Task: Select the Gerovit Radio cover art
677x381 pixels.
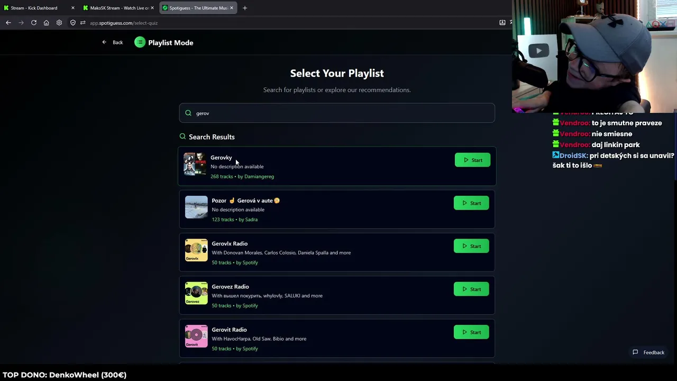Action: (196, 336)
